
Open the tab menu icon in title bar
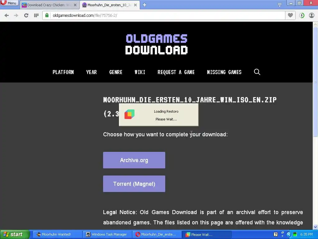tap(279, 5)
